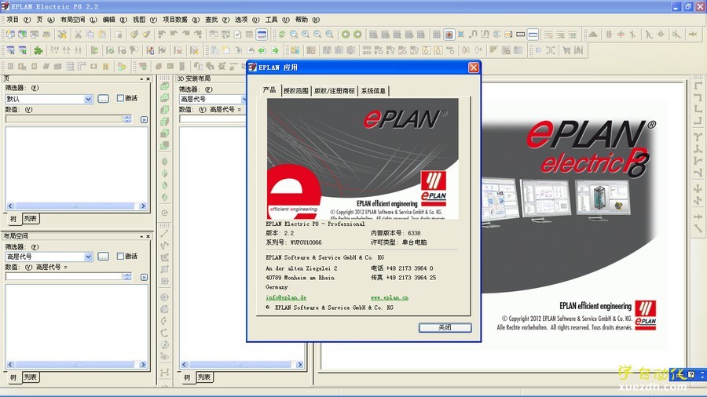Click horizontal scrollbar in 页 panel
This screenshot has width=707, height=397.
[x=77, y=206]
